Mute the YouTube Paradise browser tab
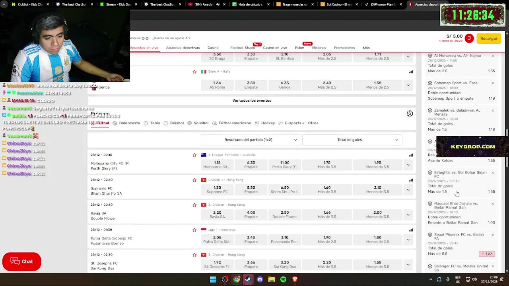The height and width of the screenshot is (286, 509). point(218,4)
